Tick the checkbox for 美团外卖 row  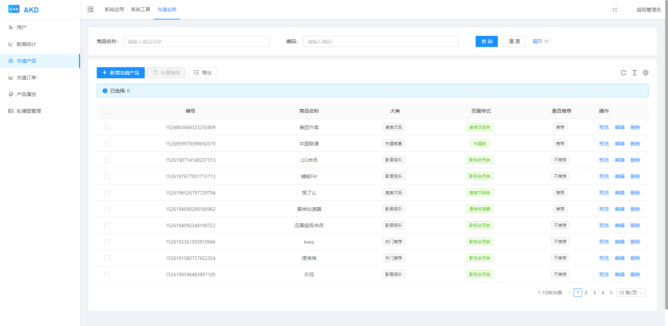pyautogui.click(x=107, y=127)
